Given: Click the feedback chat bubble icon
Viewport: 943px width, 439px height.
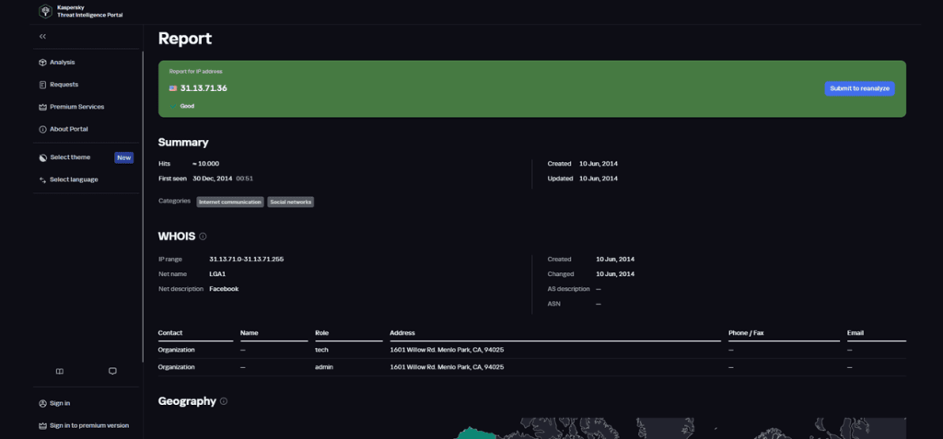Looking at the screenshot, I should 112,372.
